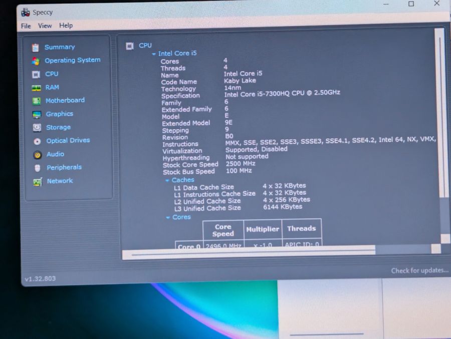Click the Operating System Windows flag icon

[x=36, y=61]
